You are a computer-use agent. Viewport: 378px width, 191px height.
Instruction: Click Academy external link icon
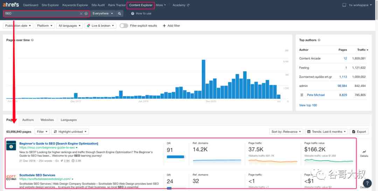[x=188, y=5]
